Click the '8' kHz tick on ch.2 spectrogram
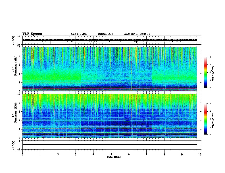 point(20,103)
